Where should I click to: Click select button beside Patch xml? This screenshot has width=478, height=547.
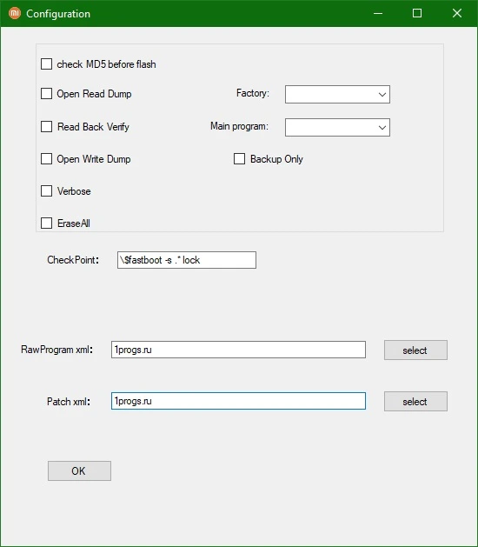tap(415, 401)
